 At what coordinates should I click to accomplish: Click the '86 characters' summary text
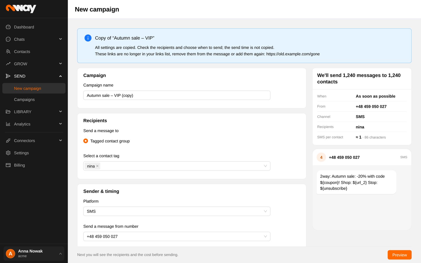375,137
